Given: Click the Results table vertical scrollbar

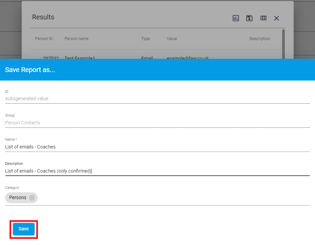Looking at the screenshot, I should click(283, 44).
